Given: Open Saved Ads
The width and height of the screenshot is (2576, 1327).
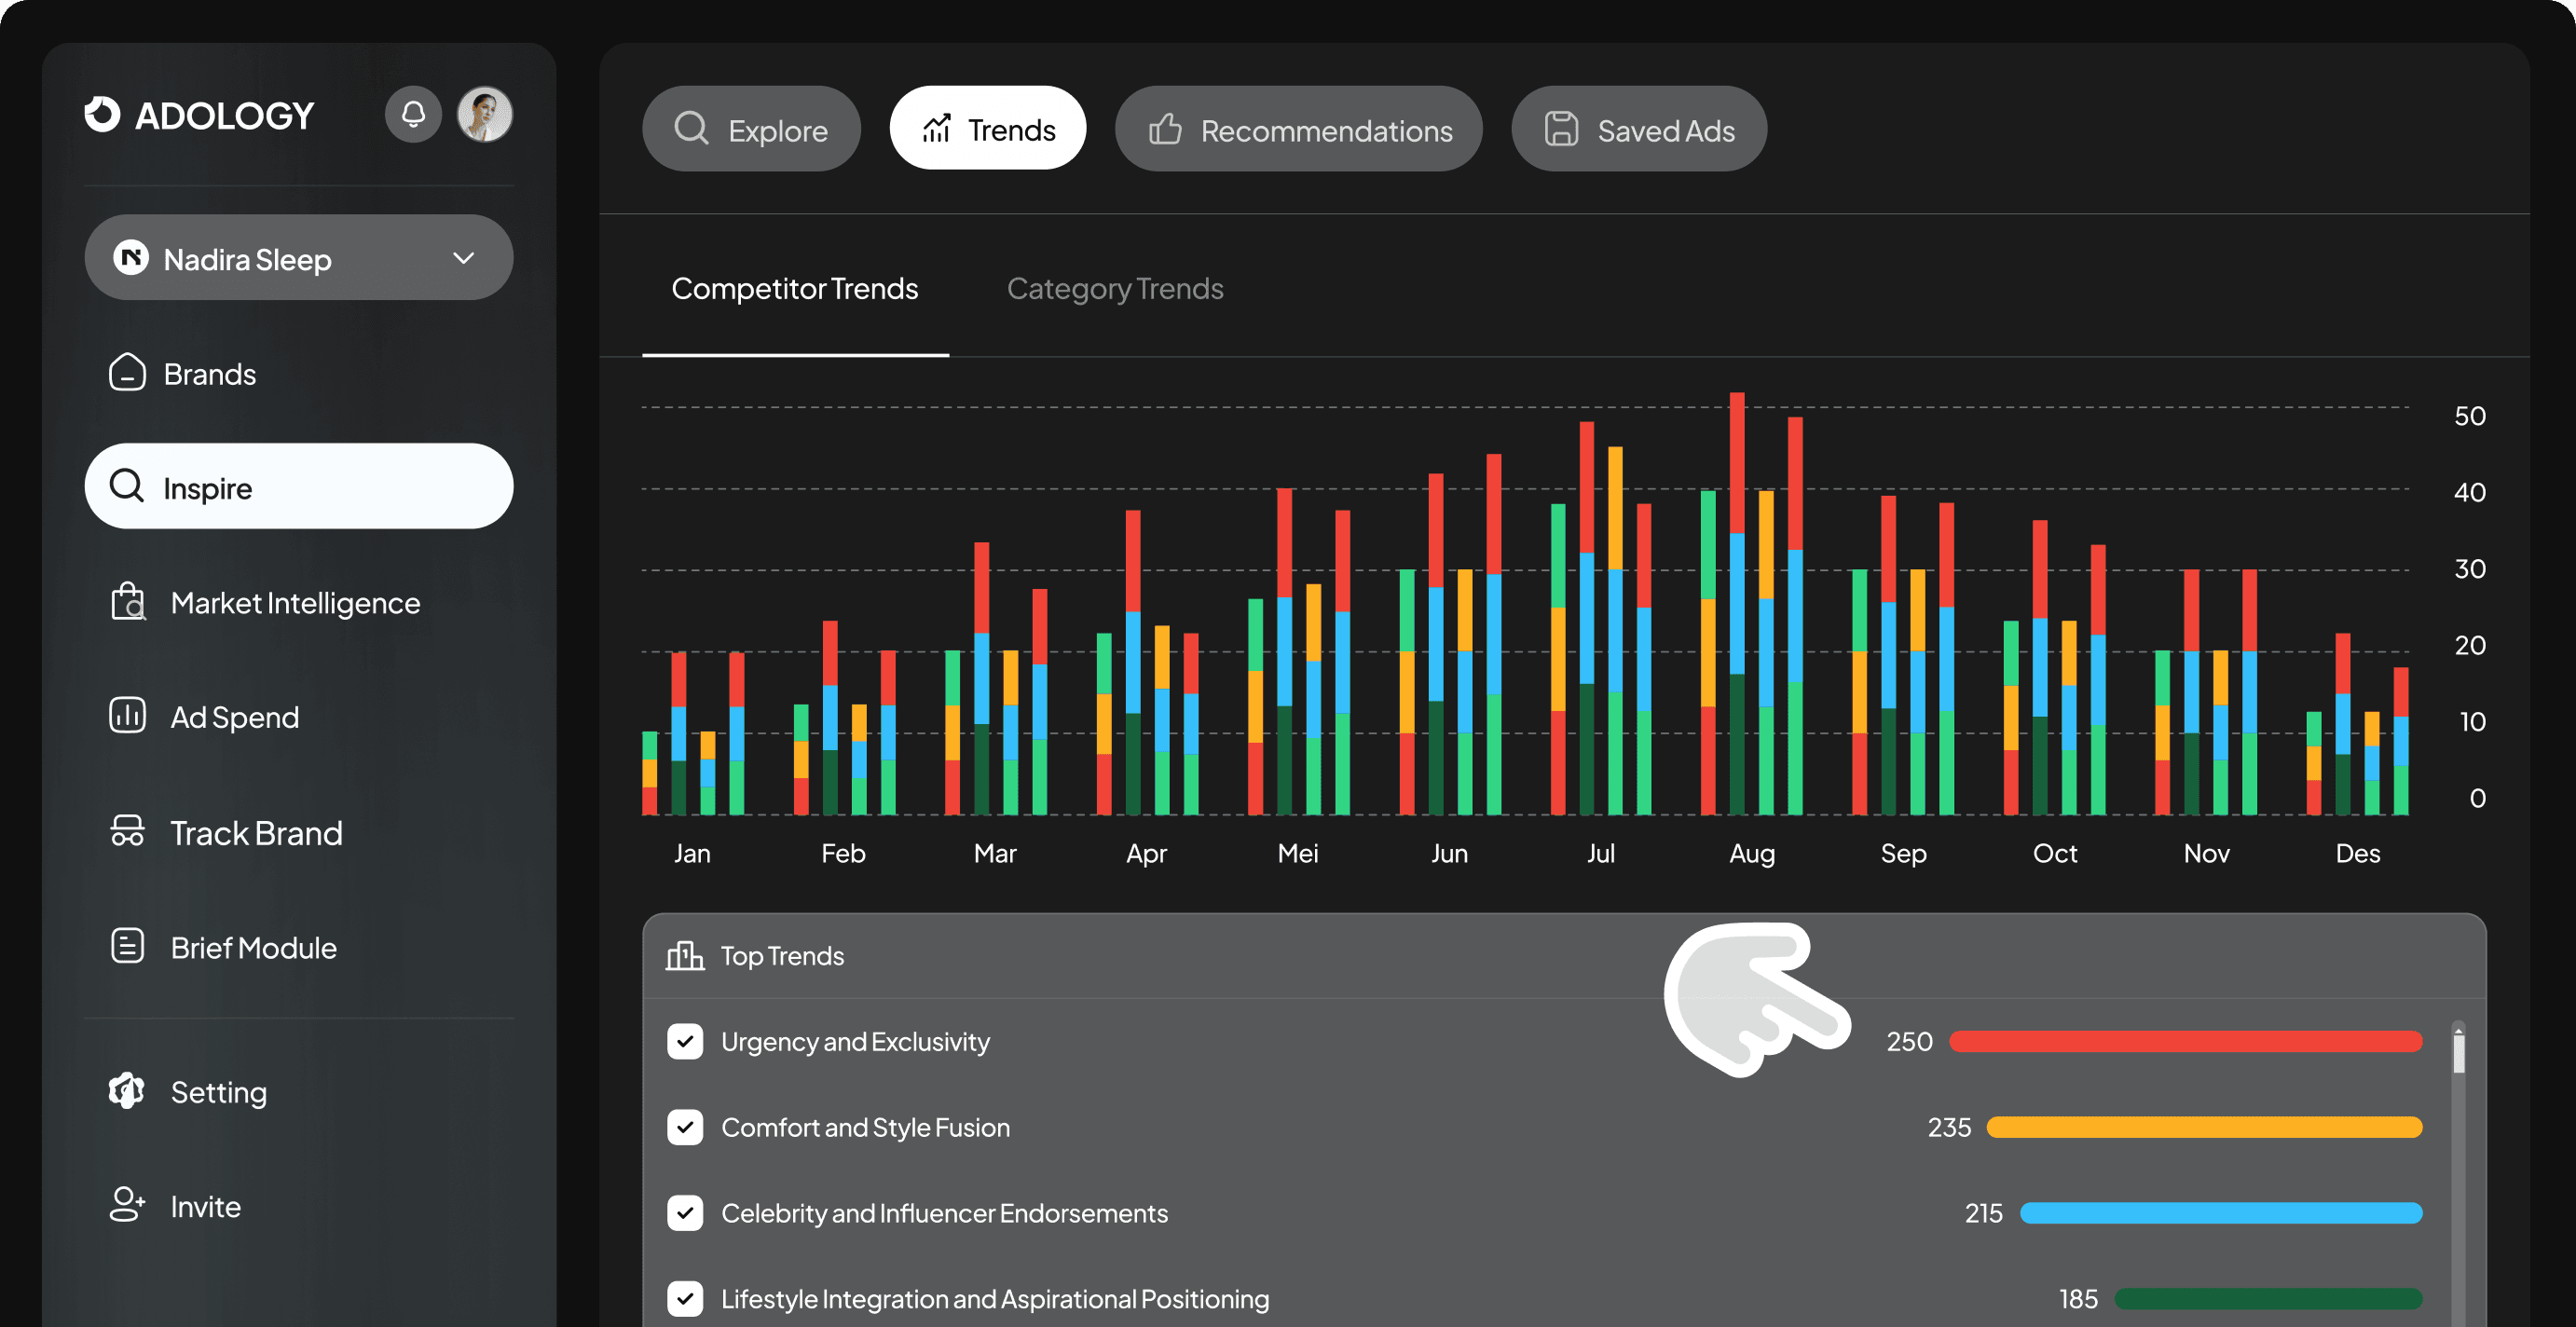Looking at the screenshot, I should click(x=1639, y=129).
